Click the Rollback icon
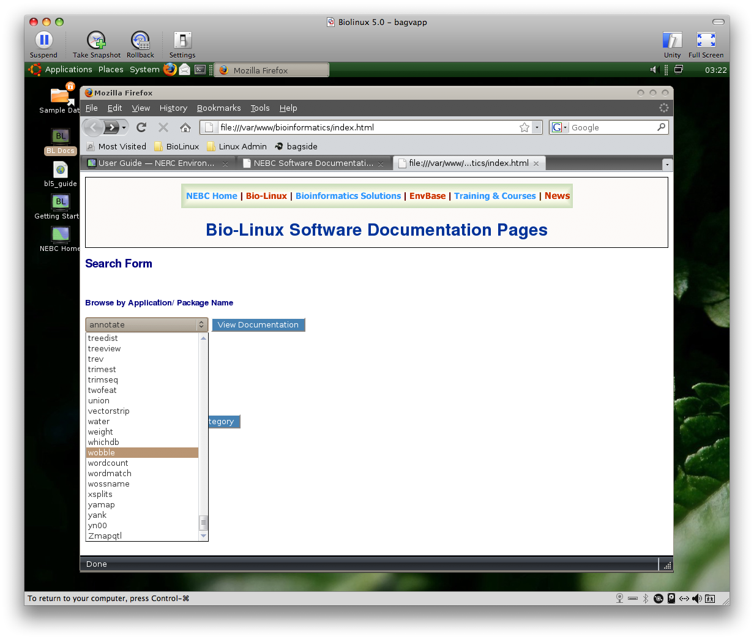The image size is (754, 639). 140,41
